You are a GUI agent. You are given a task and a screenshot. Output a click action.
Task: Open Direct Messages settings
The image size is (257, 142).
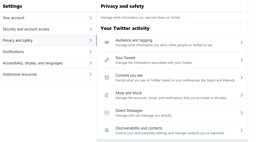click(172, 113)
